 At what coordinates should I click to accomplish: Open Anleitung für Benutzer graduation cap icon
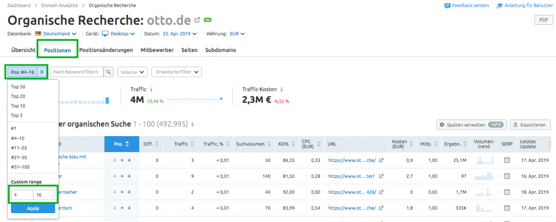pyautogui.click(x=500, y=6)
